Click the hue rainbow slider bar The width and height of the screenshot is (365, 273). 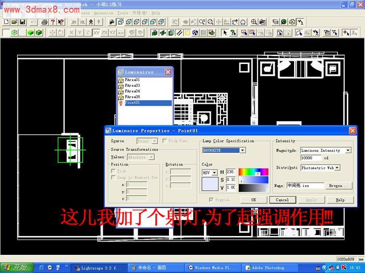tap(253, 172)
